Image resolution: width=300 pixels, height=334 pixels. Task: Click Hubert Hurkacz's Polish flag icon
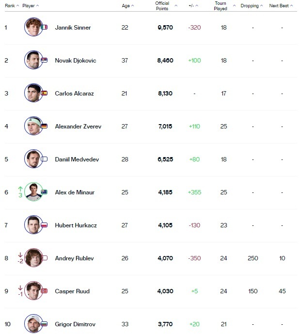pyautogui.click(x=45, y=225)
